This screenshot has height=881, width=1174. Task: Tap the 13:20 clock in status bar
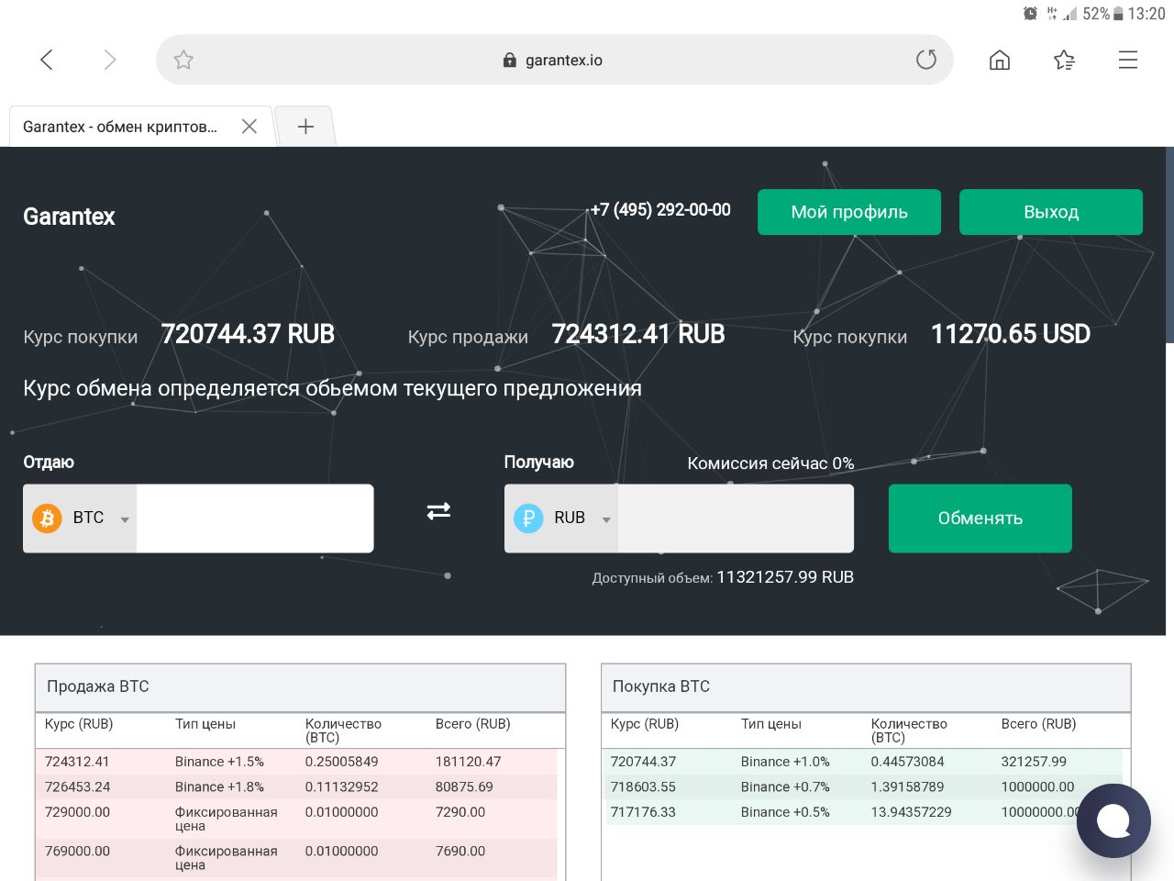[x=1146, y=14]
